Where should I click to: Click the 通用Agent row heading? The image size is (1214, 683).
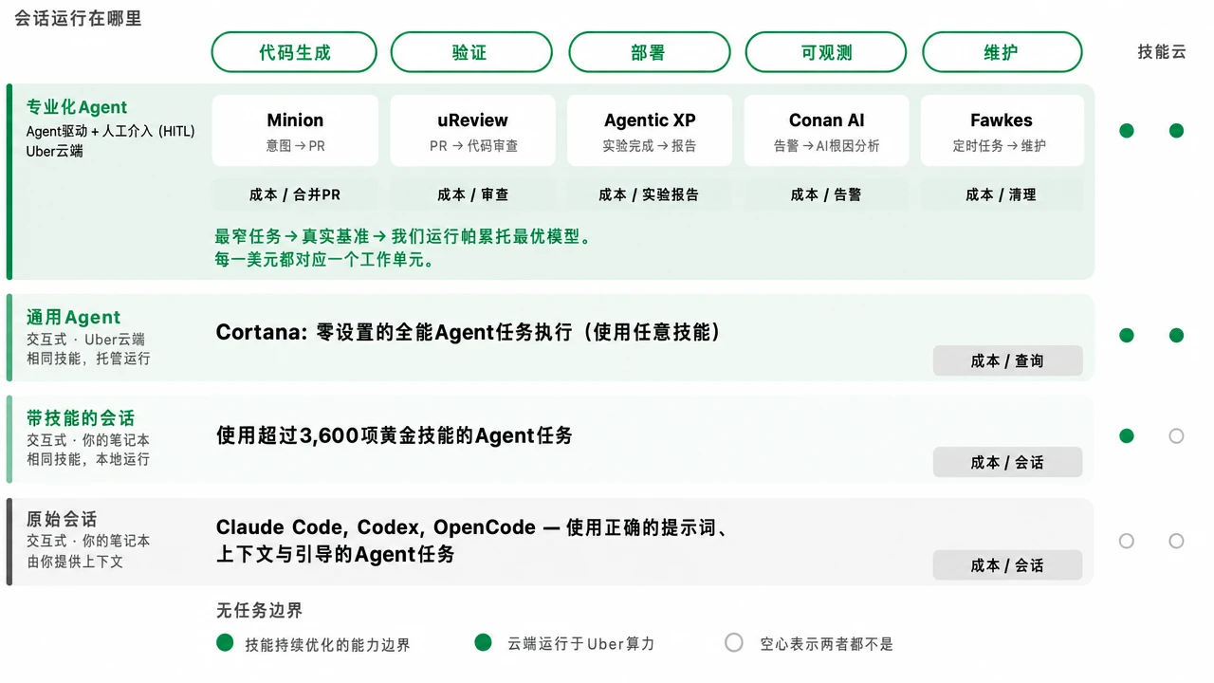click(74, 317)
